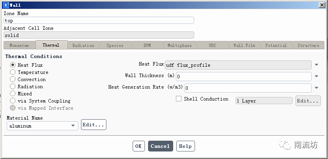
Task: Select the Mixed thermal condition
Action: pos(13,94)
